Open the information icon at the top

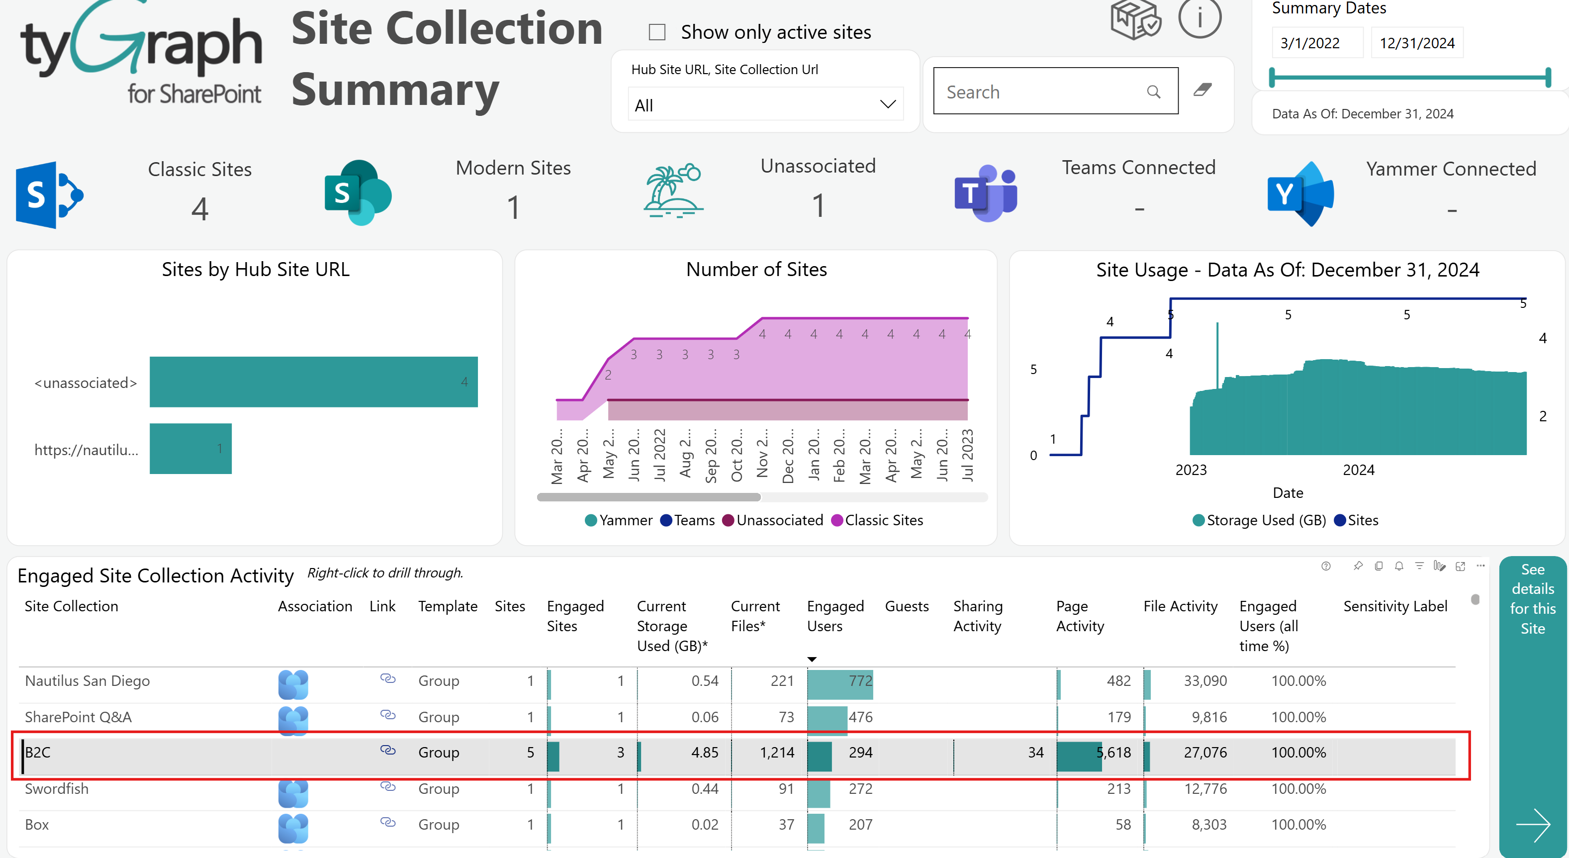(1200, 18)
